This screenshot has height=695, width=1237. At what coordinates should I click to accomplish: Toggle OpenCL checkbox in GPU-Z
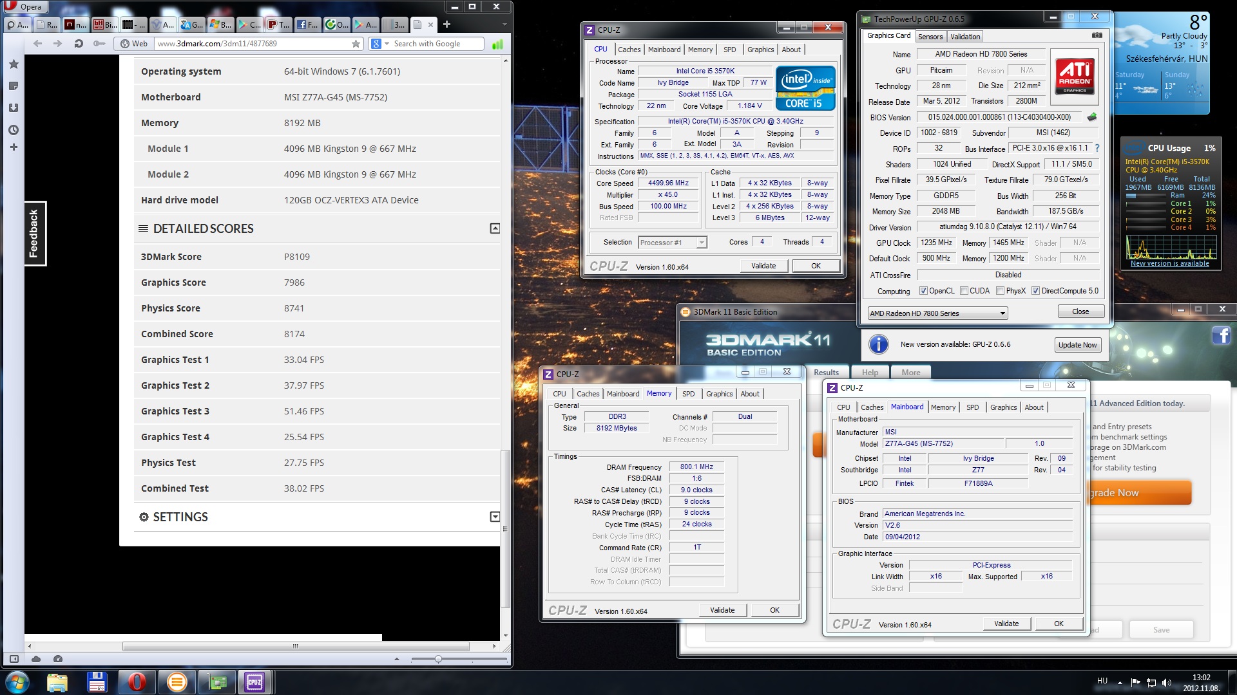pyautogui.click(x=923, y=291)
